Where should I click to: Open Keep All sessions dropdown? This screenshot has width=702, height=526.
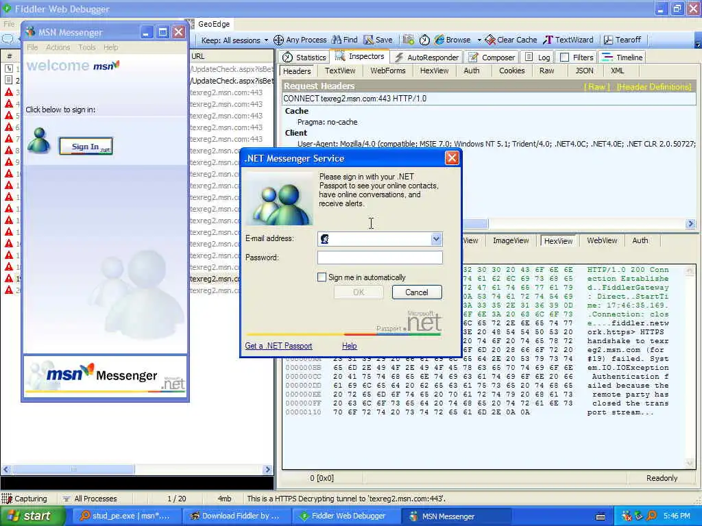(234, 40)
